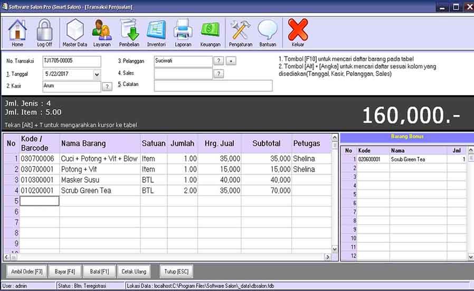Add new customer with plus button
The width and height of the screenshot is (474, 291).
(231, 61)
